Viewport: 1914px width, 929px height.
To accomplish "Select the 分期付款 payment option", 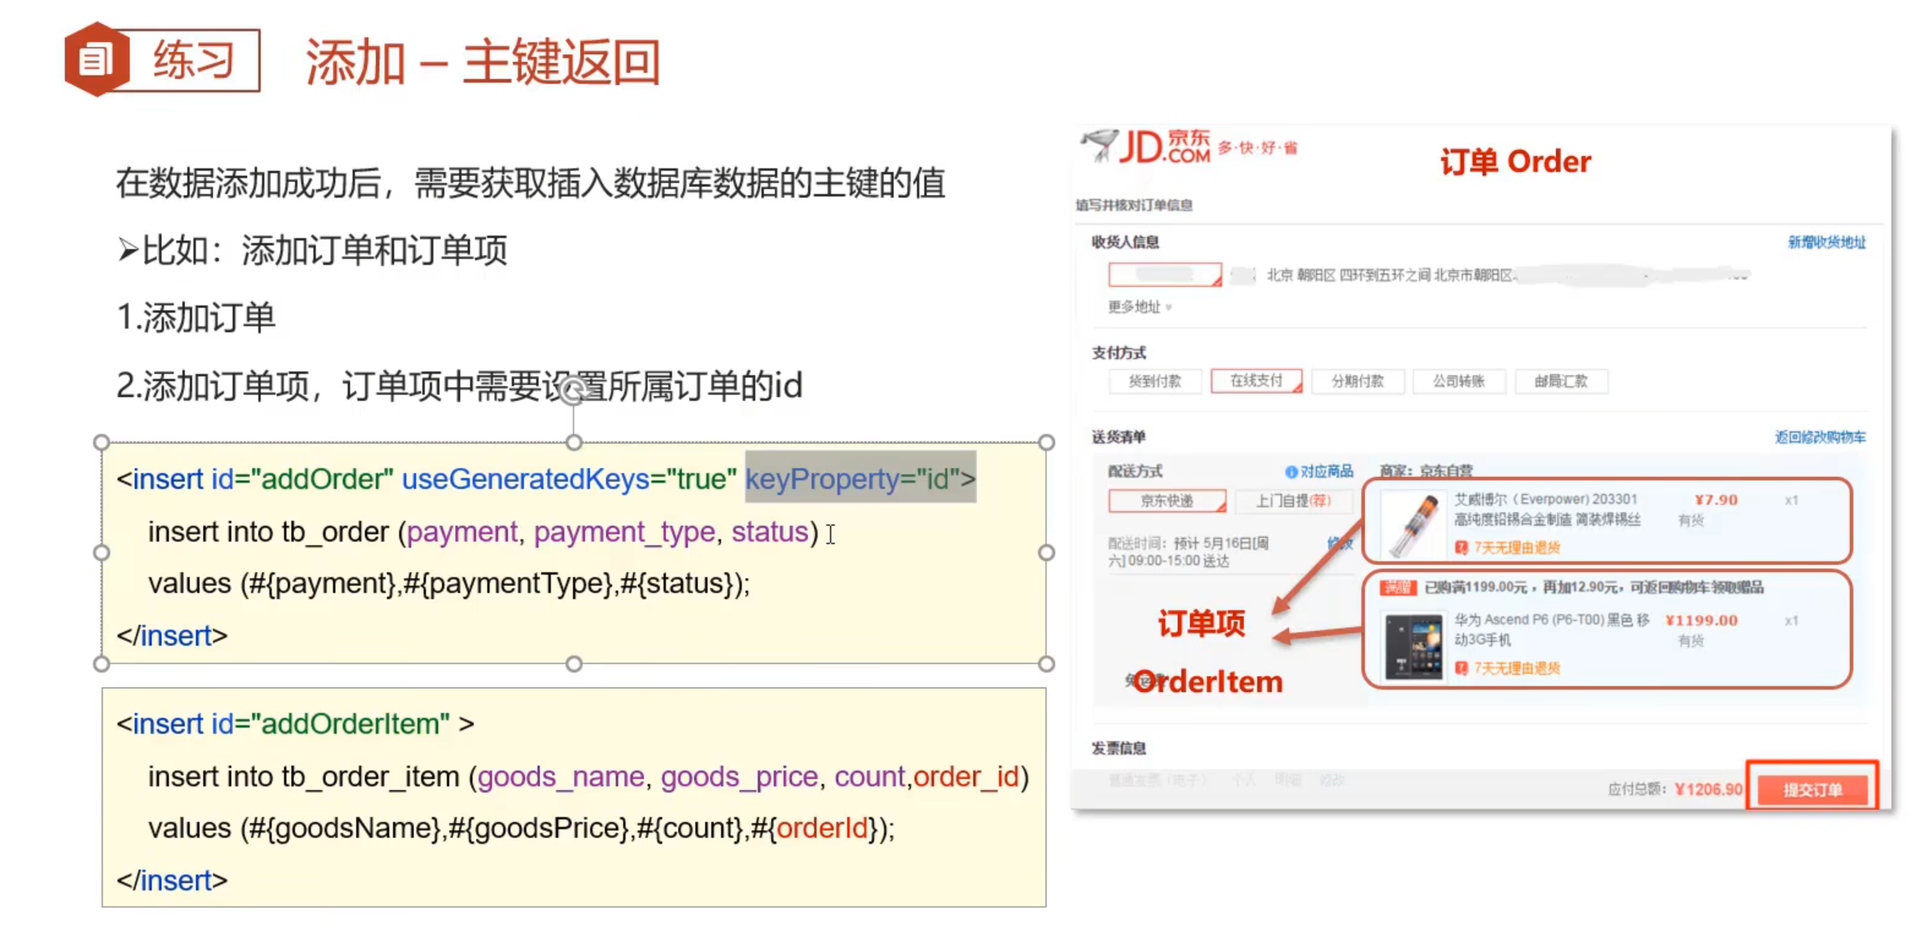I will click(x=1358, y=381).
